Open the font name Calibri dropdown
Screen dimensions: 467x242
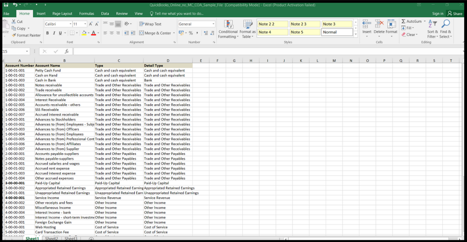(70, 24)
